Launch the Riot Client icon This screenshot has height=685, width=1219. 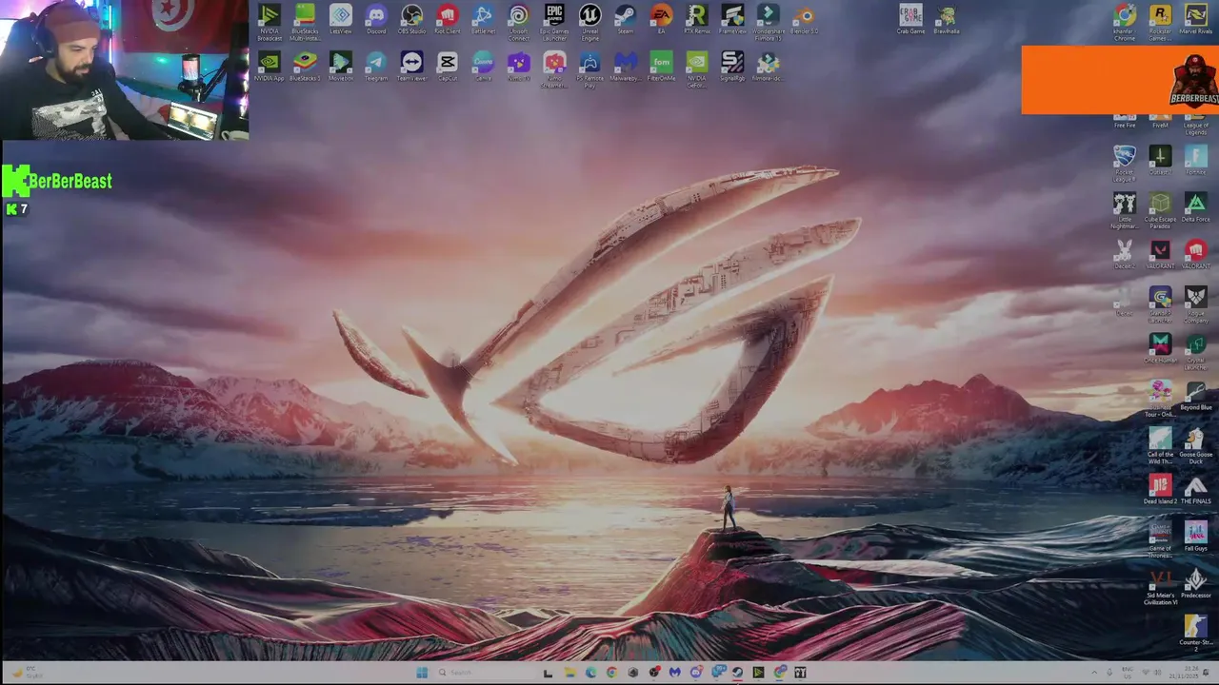click(447, 20)
